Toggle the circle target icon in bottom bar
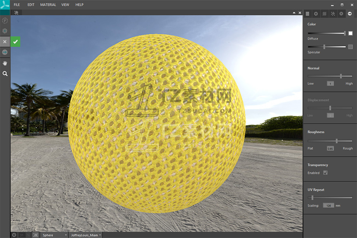Viewport: 357px width, 238px height. (14, 235)
